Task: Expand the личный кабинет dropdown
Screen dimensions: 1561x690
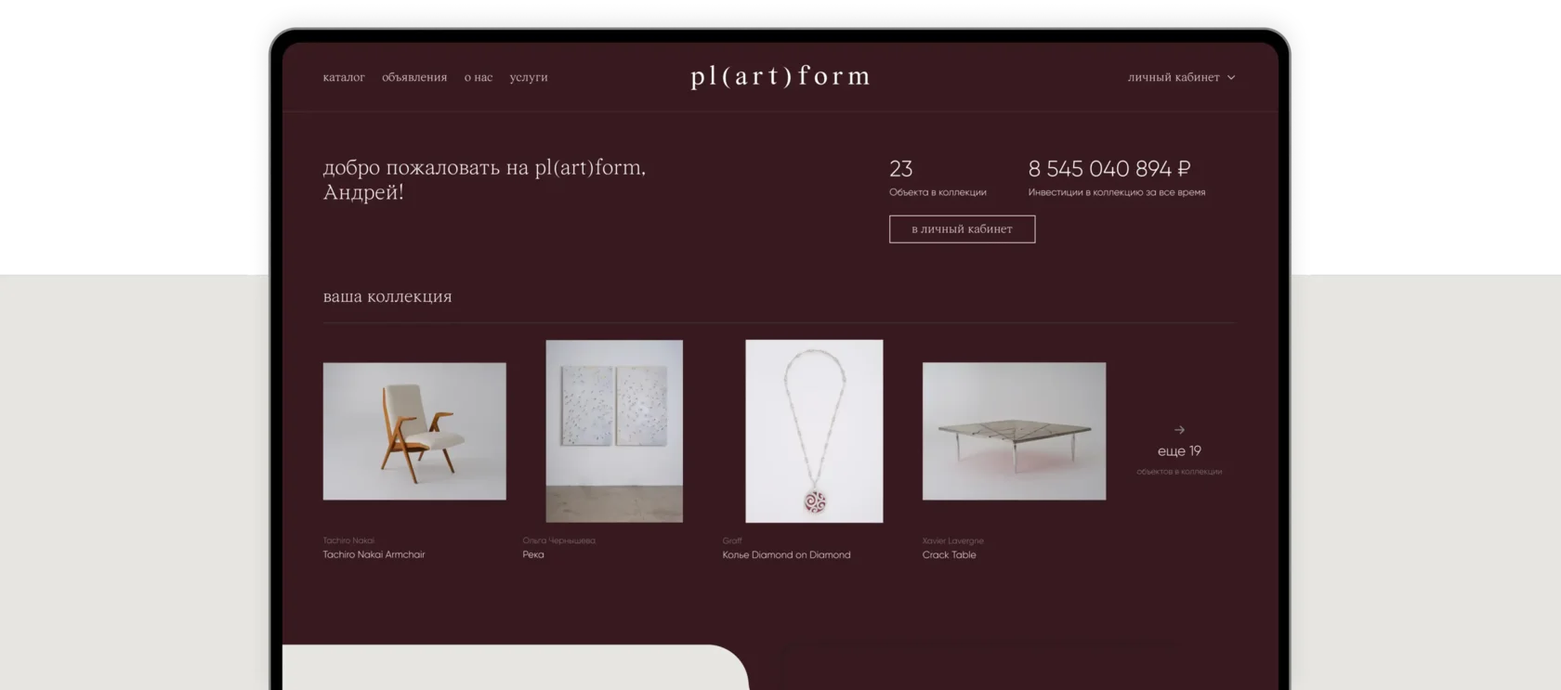Action: click(x=1181, y=77)
